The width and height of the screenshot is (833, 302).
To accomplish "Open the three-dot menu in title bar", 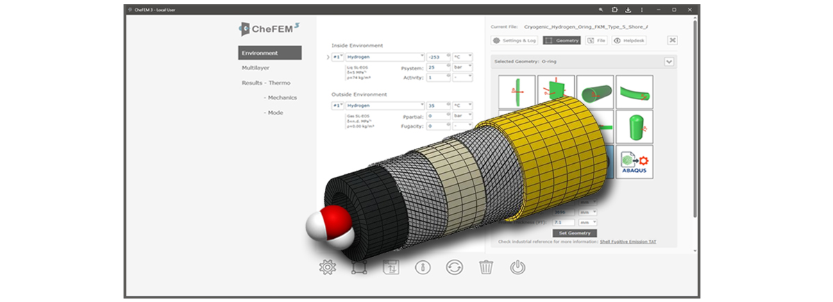I will (641, 10).
